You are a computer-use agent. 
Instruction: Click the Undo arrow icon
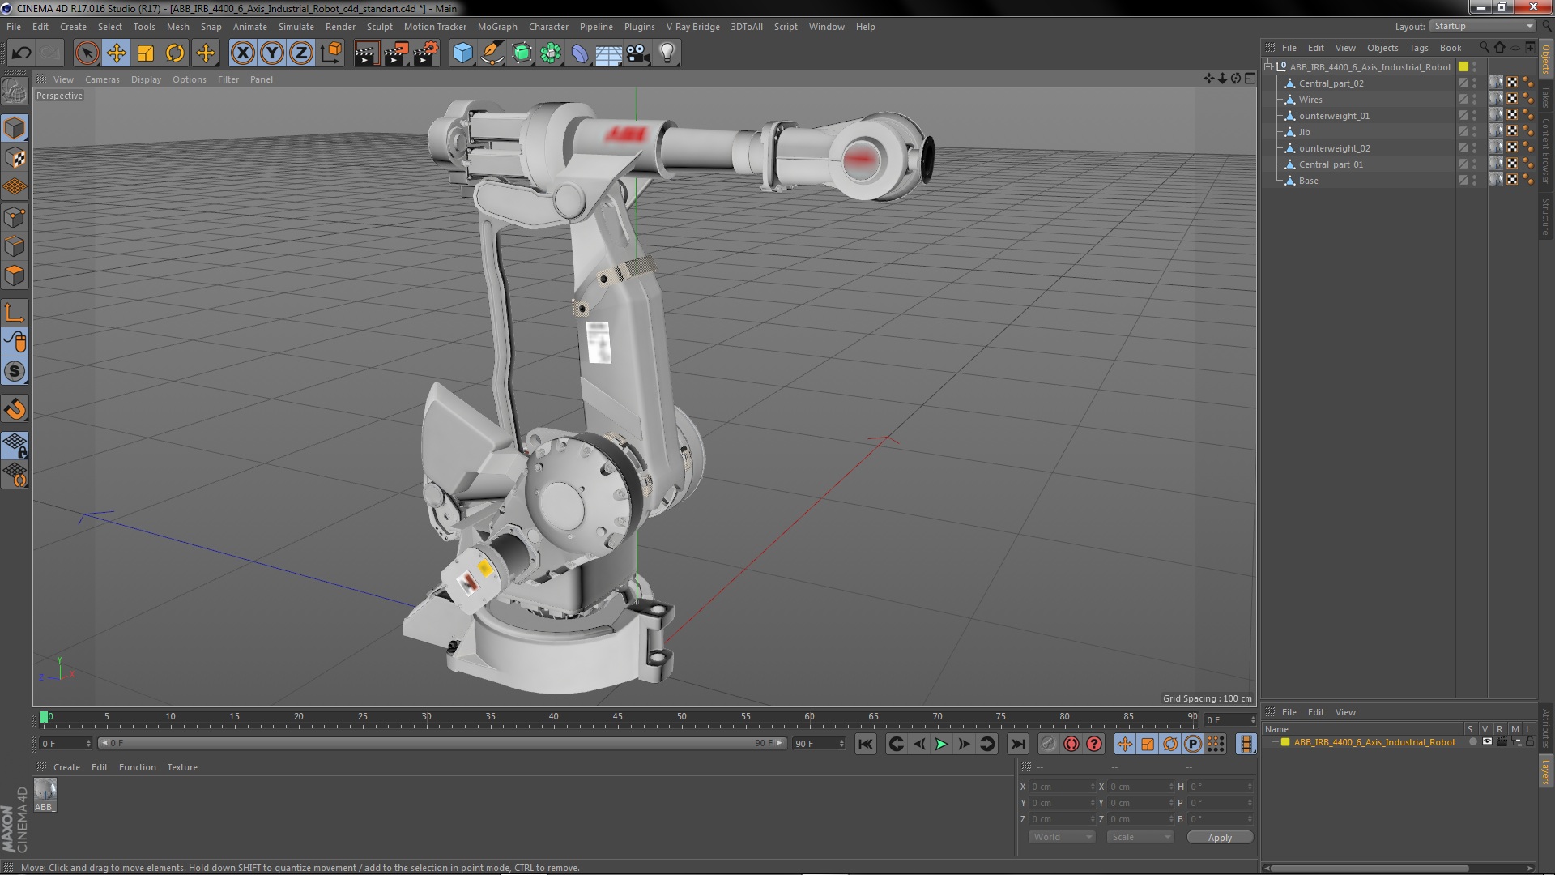(x=21, y=53)
